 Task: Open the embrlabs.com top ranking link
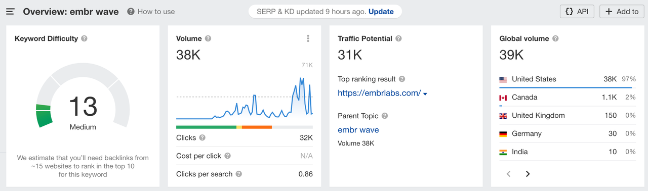click(x=379, y=93)
